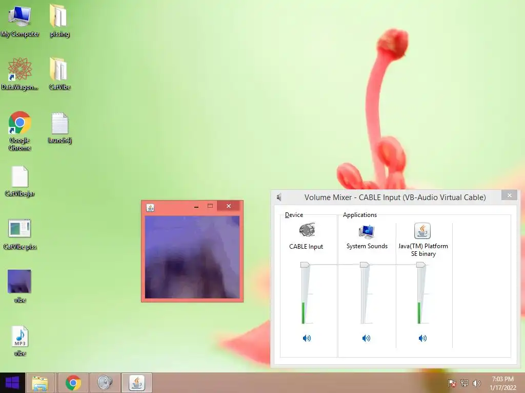Click the Java(TM) Platform SE binary label
This screenshot has width=525, height=393.
tap(423, 250)
